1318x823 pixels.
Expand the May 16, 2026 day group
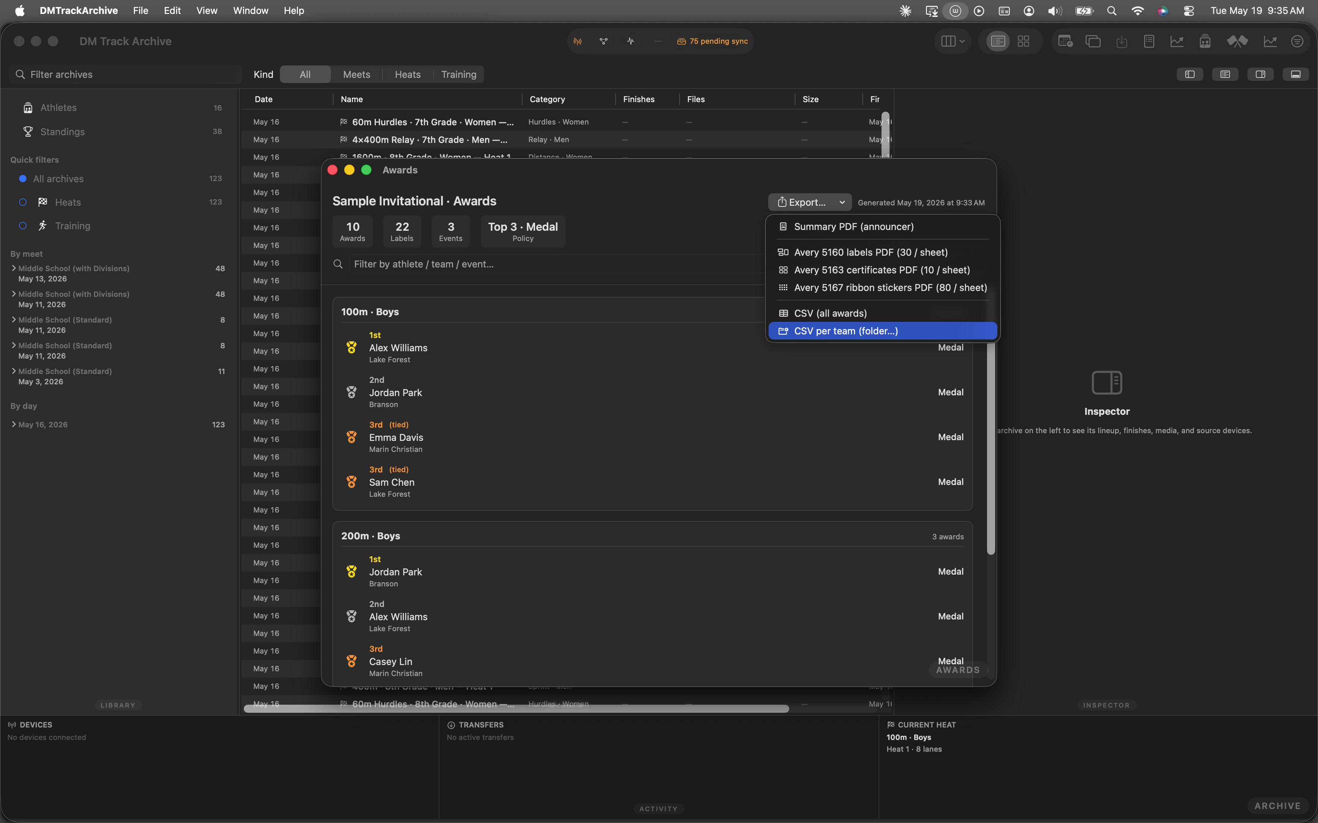(x=14, y=425)
